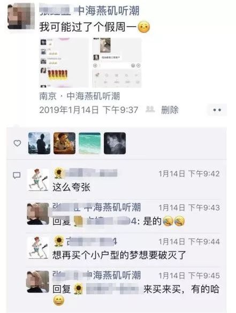Click the 删除 delete link
Screen dimensions: 236x313
click(170, 110)
